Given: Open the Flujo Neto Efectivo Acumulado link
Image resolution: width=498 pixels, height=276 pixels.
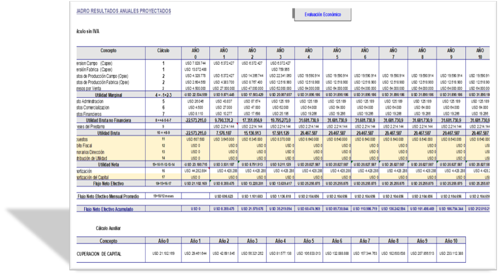Looking at the screenshot, I should tap(110, 209).
